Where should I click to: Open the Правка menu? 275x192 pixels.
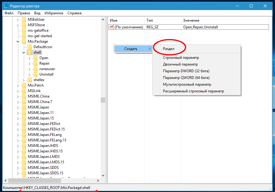[24, 13]
